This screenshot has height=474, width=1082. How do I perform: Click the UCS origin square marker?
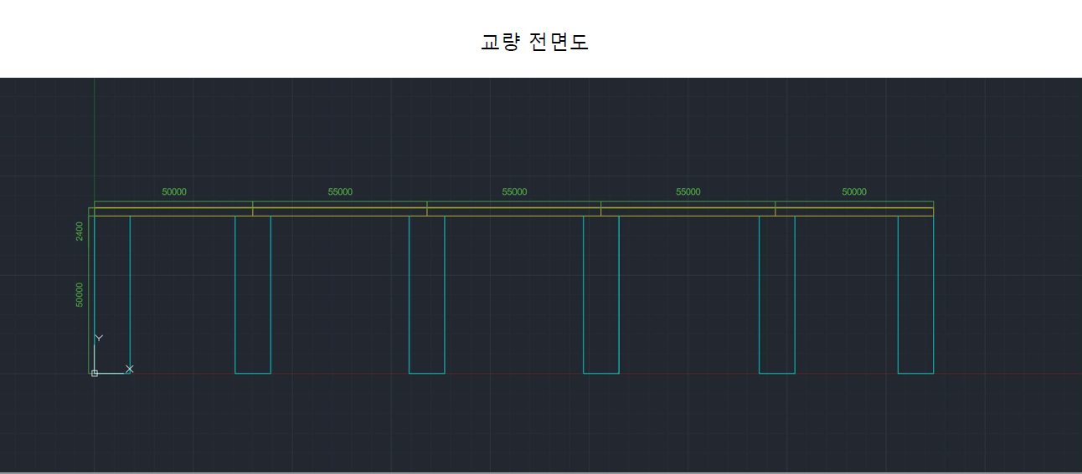pyautogui.click(x=95, y=373)
